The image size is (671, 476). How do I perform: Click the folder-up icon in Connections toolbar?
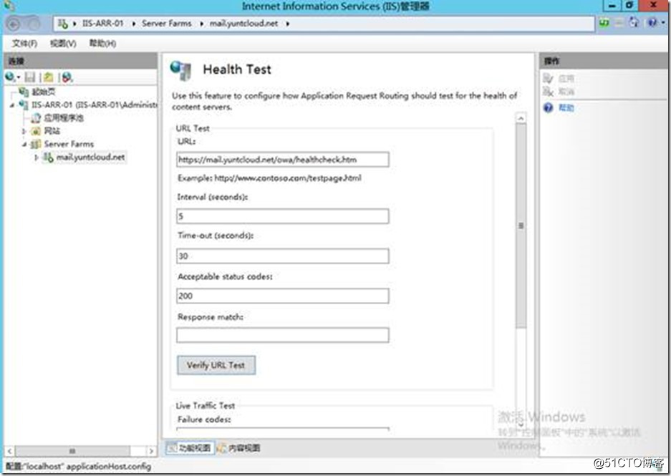[49, 77]
